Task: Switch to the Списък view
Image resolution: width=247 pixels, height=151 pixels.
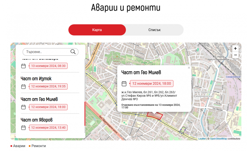Action: coord(154,30)
